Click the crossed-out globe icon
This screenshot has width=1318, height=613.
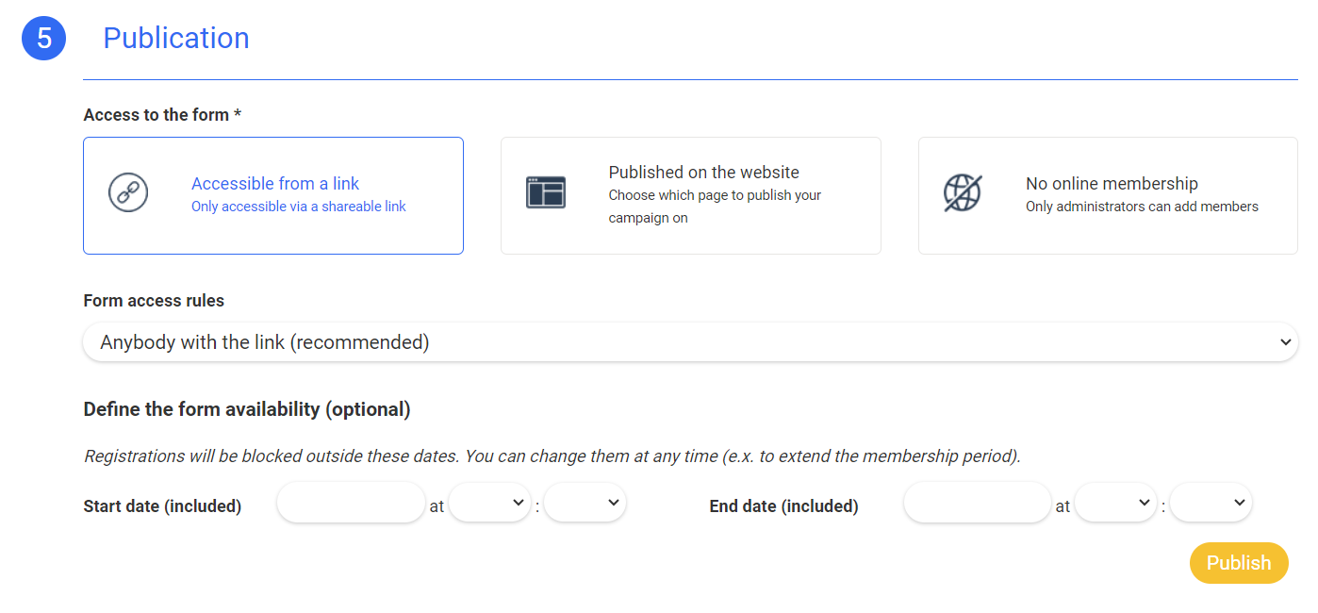point(962,192)
